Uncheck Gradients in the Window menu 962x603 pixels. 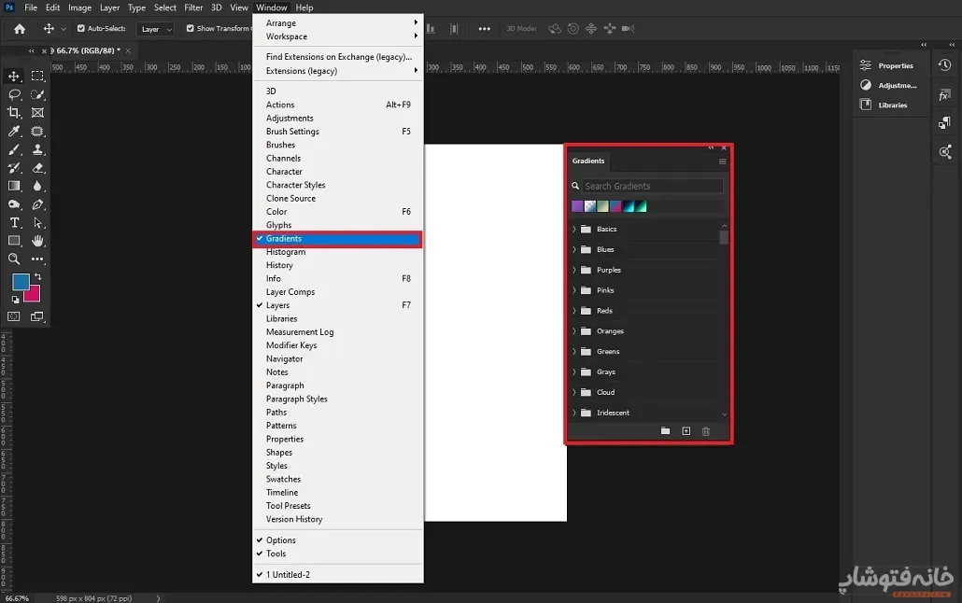(284, 239)
